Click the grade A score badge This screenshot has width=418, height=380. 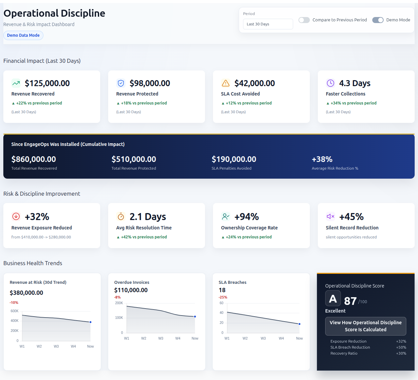(333, 299)
